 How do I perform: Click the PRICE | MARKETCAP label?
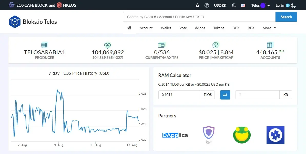point(216,58)
